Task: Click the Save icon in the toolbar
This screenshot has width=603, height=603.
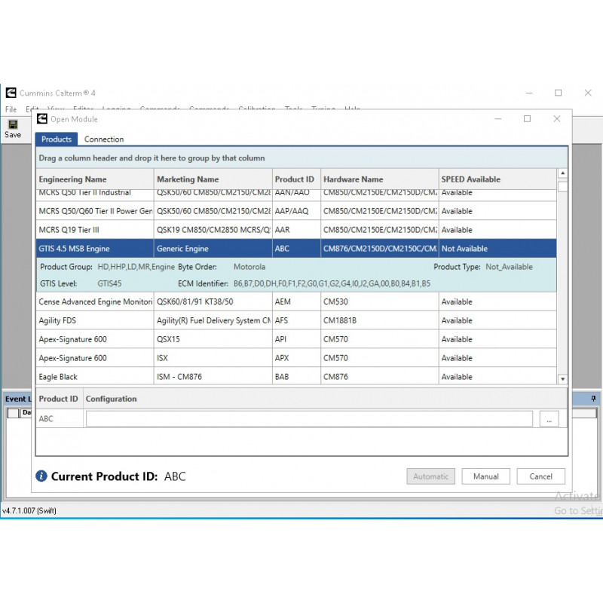Action: 13,125
